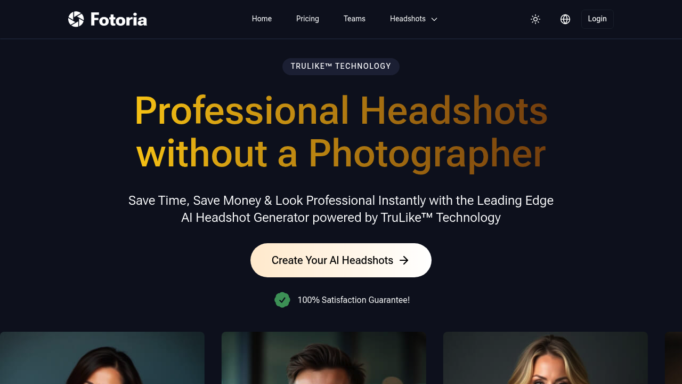Click the arrow icon in the Create button
Screen dimensions: 682x384
tap(404, 260)
